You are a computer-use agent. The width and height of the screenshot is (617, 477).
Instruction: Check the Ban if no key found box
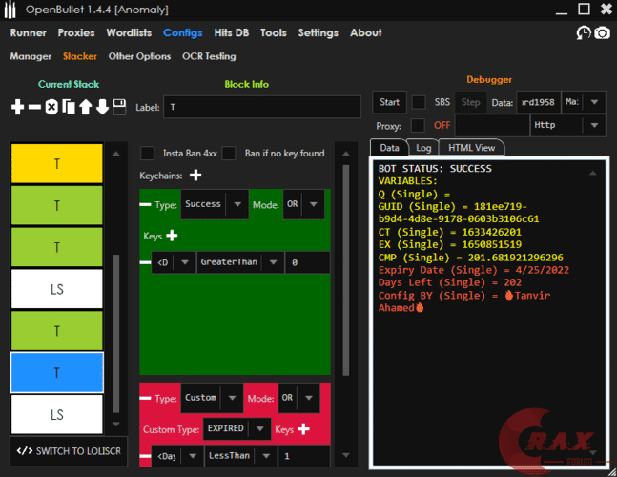coord(229,153)
